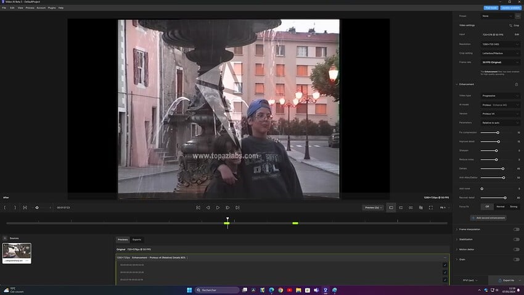Screen dimensions: 524x295
Task: Open the Resolution dropdown
Action: (501, 44)
